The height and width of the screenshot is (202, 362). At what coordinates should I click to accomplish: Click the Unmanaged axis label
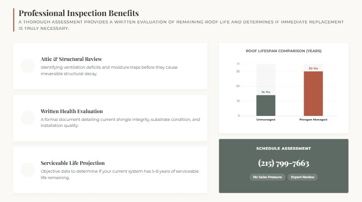[x=266, y=120]
